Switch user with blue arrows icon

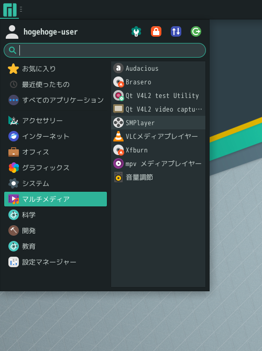(176, 31)
